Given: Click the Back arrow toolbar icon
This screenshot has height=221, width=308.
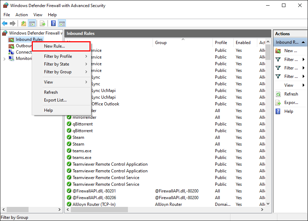Looking at the screenshot, I should coord(5,24).
